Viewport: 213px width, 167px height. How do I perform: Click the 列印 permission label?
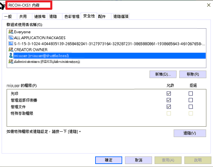(15, 94)
